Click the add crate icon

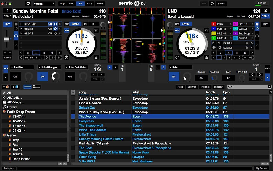coord(6,87)
